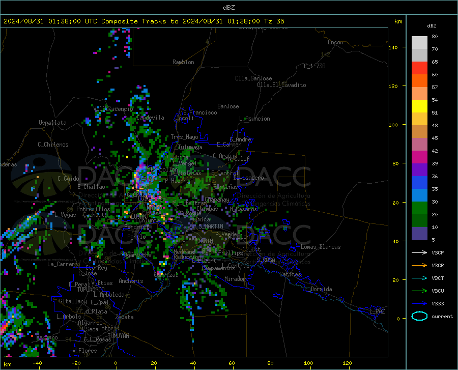Viewport: 458px width, 370px height.
Task: Select the 'Divisadero' place label
Action: (x=248, y=178)
